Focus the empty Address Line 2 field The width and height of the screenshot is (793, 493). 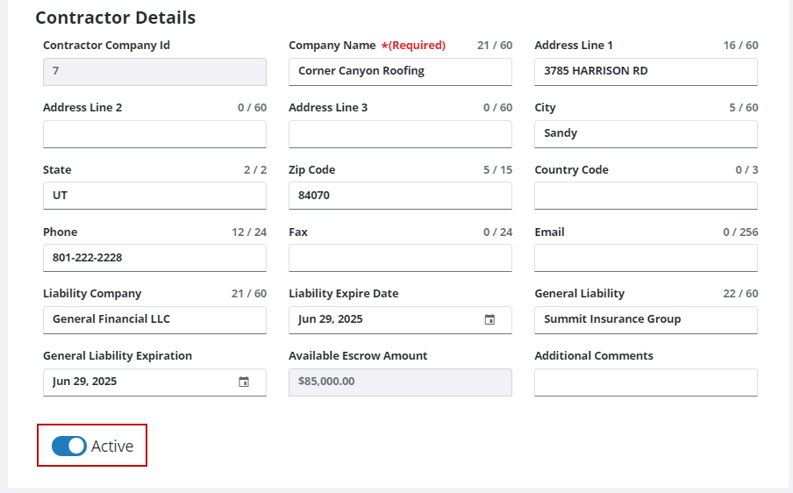[x=154, y=133]
